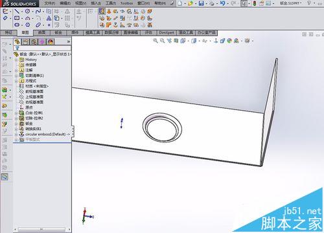
Task: Click the Rebuild traffic light icon
Action: [255, 3]
